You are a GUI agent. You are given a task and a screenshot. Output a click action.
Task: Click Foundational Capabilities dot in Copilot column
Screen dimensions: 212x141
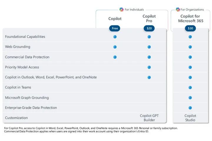(x=115, y=37)
